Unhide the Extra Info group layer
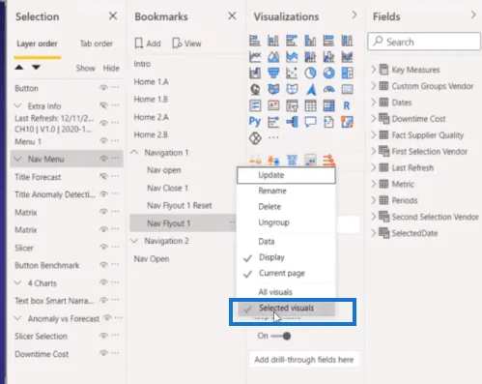This screenshot has height=384, width=482. [x=103, y=105]
